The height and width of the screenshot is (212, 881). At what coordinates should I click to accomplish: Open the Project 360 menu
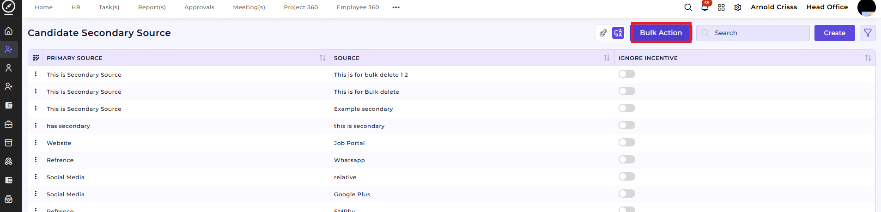(x=301, y=7)
